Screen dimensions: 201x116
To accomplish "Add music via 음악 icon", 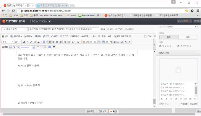I will 54,36.
